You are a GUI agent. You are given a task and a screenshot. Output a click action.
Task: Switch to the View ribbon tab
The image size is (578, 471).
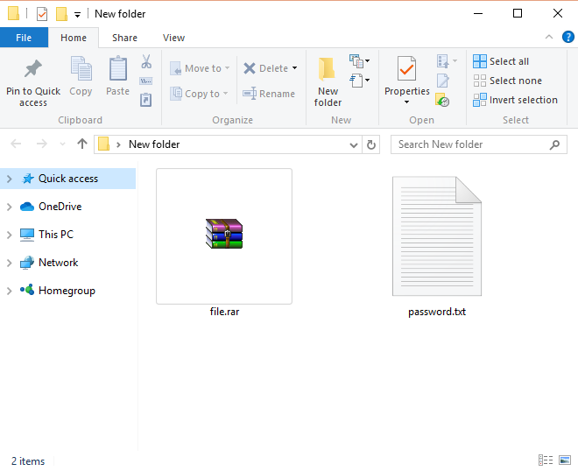(x=173, y=38)
